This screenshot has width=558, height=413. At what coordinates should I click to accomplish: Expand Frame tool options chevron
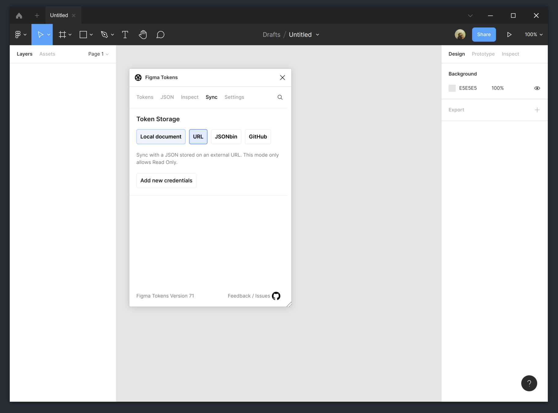point(70,35)
